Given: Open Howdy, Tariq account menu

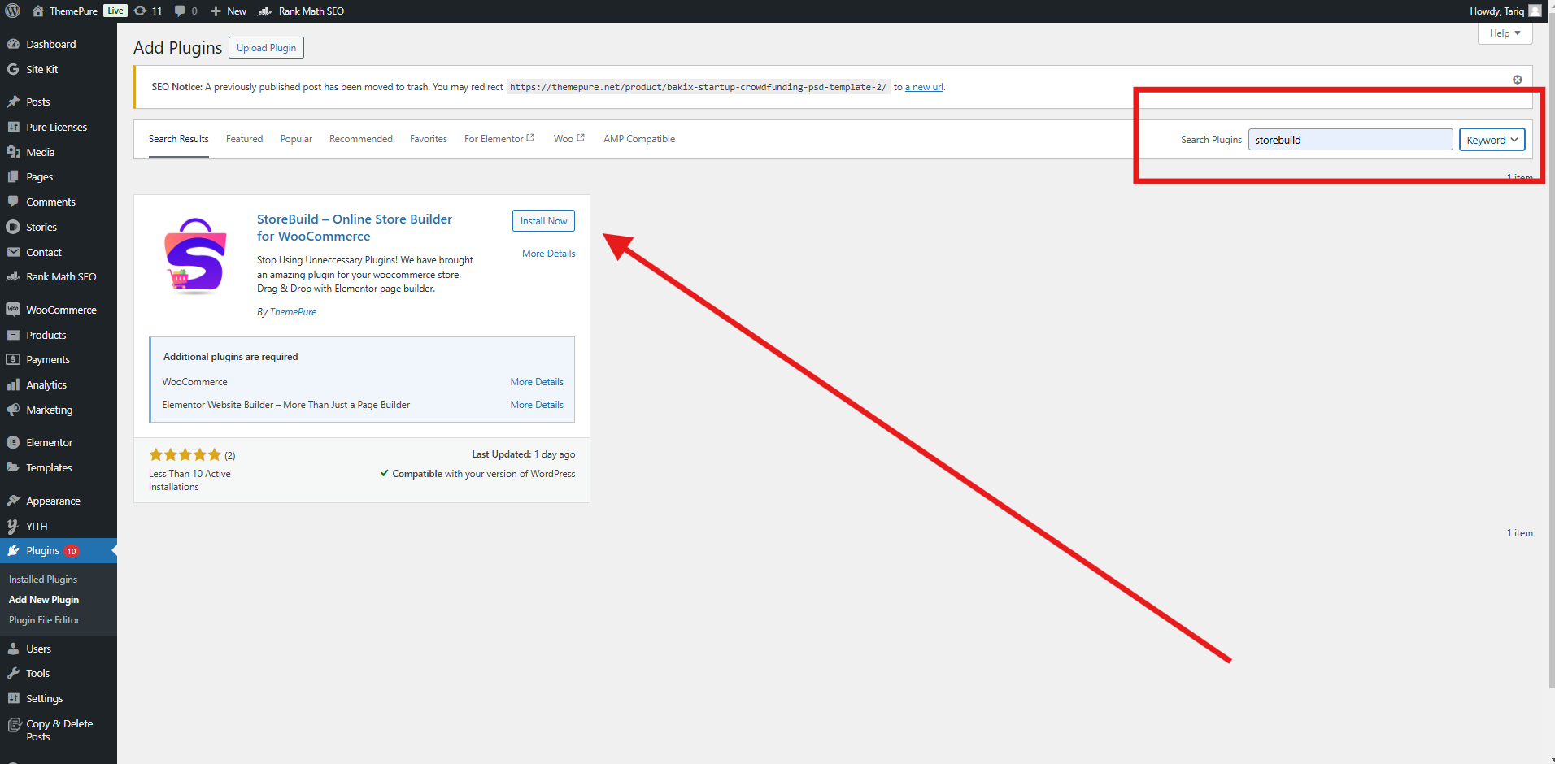Looking at the screenshot, I should (x=1505, y=11).
